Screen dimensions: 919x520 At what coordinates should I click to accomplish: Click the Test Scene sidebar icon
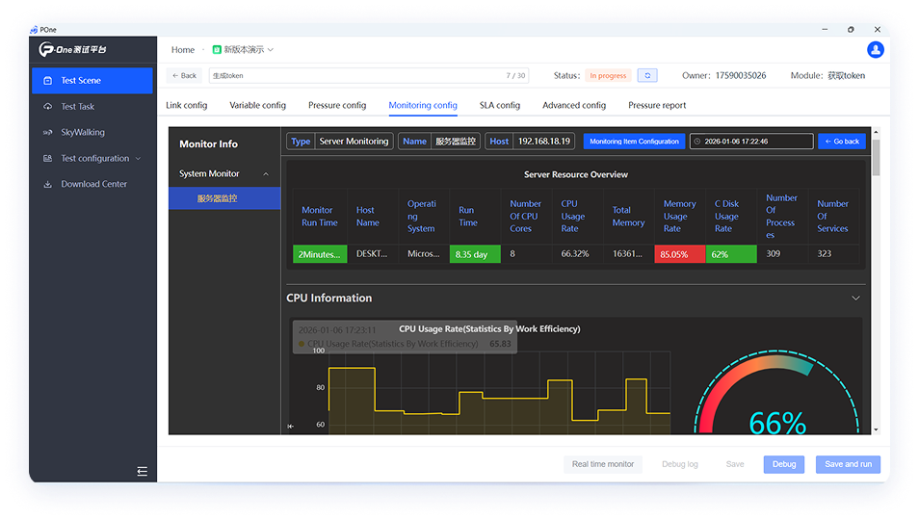[48, 81]
